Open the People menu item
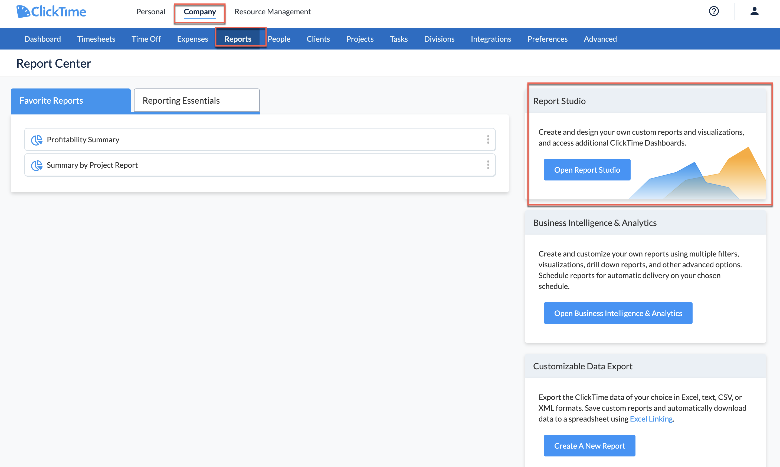 pyautogui.click(x=279, y=39)
